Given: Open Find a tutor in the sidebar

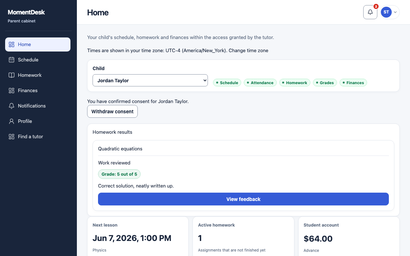Looking at the screenshot, I should click(x=38, y=137).
